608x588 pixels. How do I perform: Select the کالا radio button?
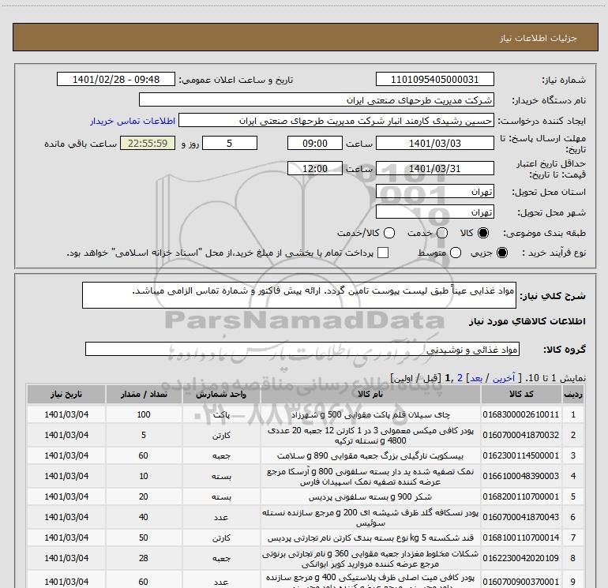click(483, 233)
